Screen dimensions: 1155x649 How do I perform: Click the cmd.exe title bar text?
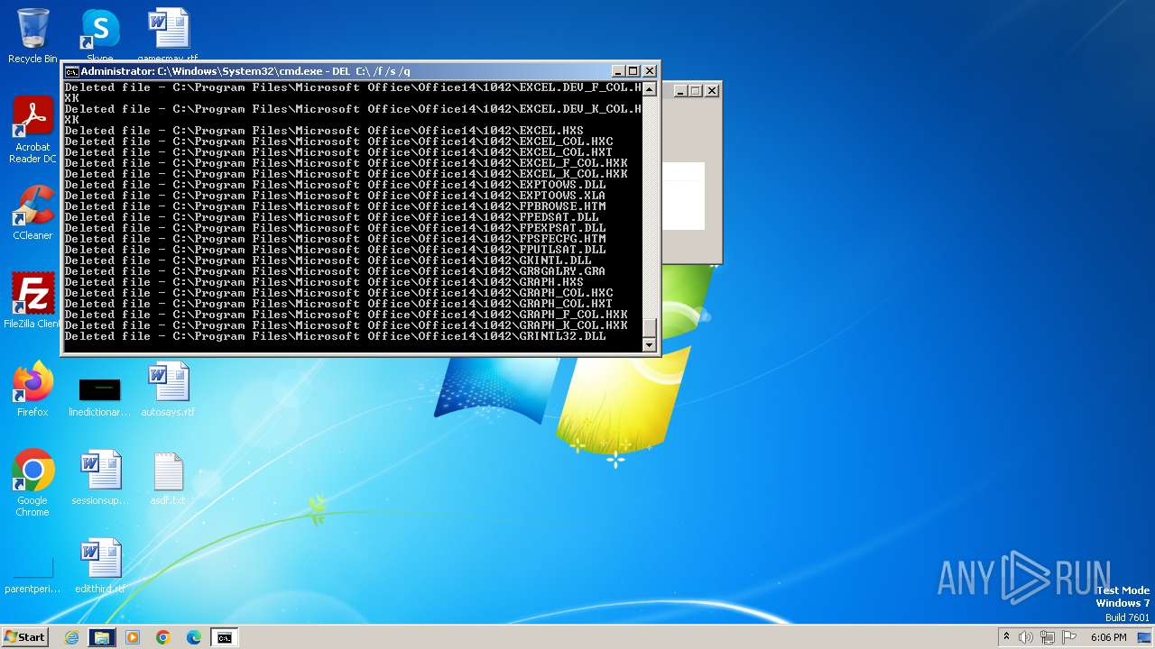tap(245, 71)
